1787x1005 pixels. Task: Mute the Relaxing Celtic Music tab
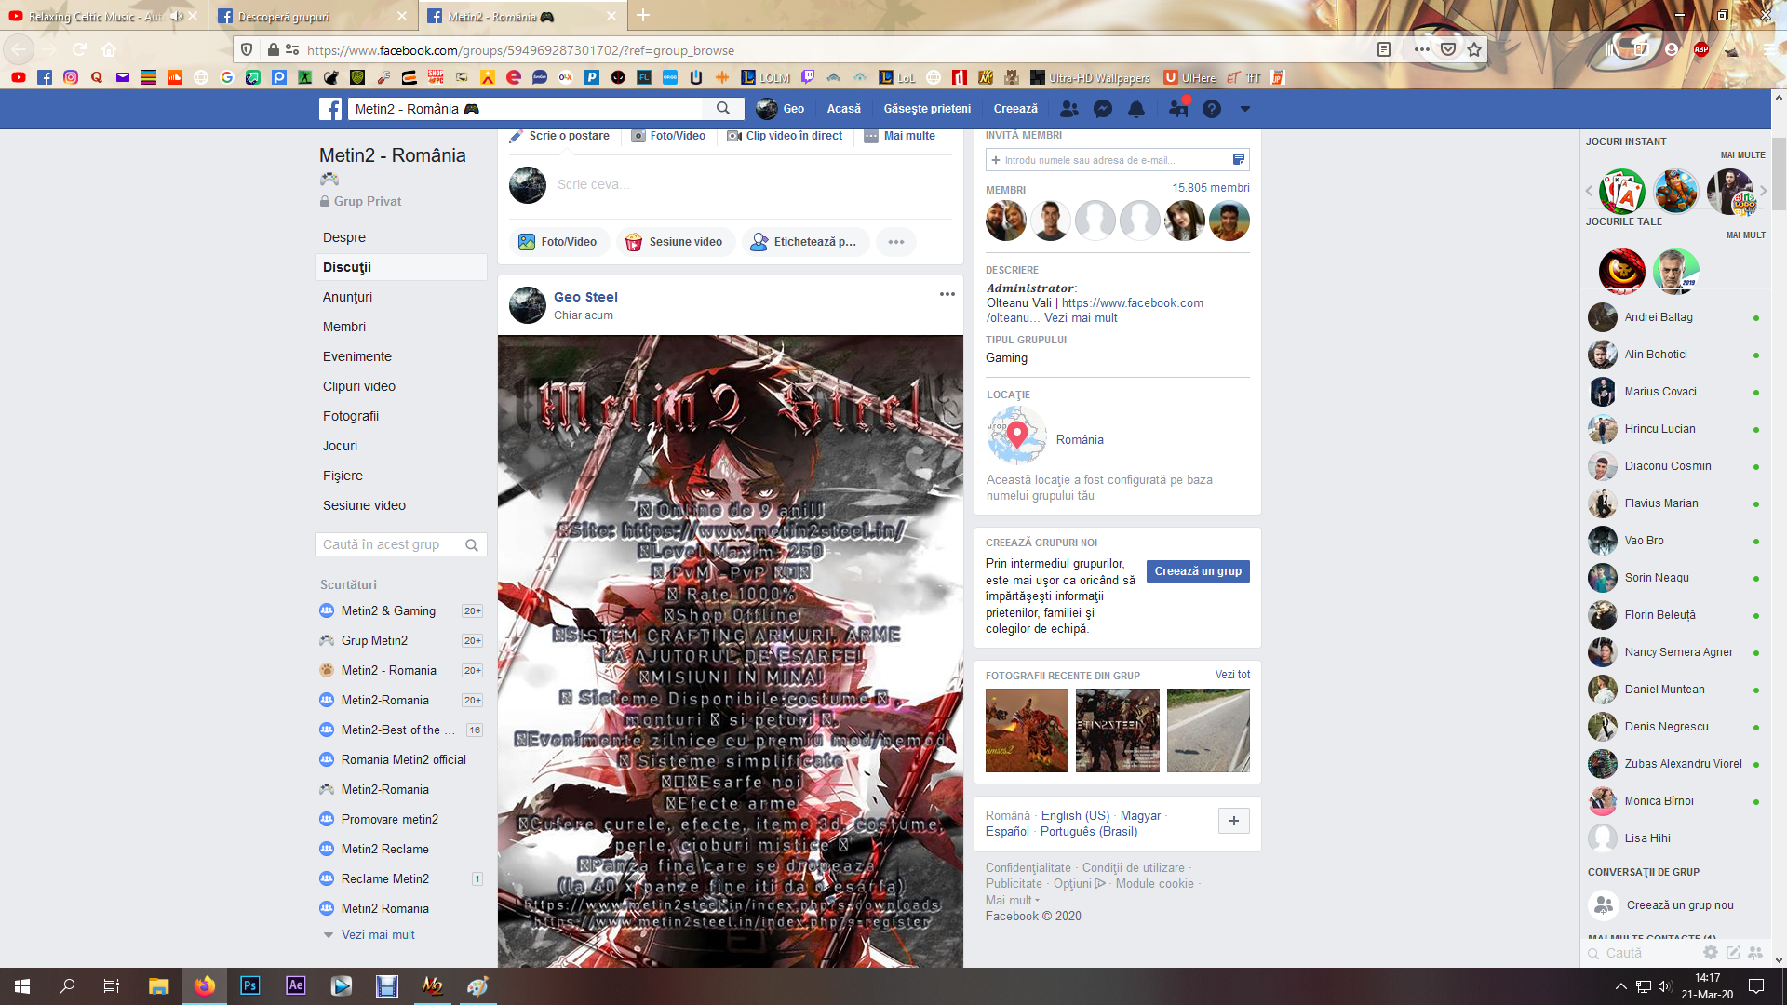176,17
